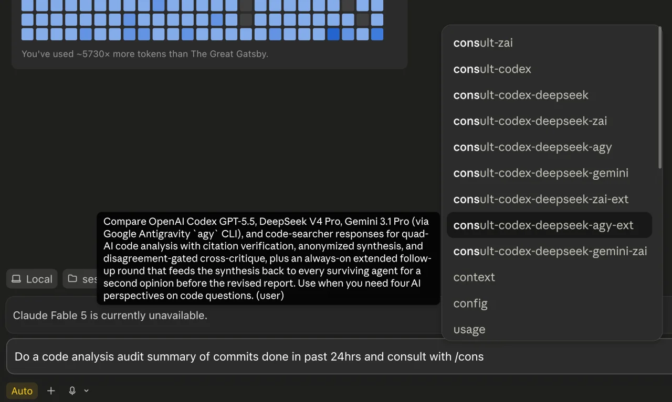Activate the microphone dictation icon
This screenshot has height=402, width=672.
click(x=72, y=391)
